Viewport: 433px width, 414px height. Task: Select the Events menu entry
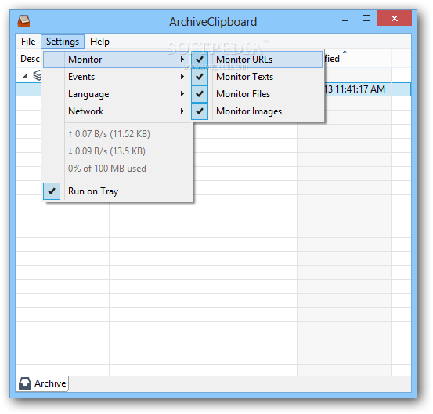pyautogui.click(x=116, y=77)
